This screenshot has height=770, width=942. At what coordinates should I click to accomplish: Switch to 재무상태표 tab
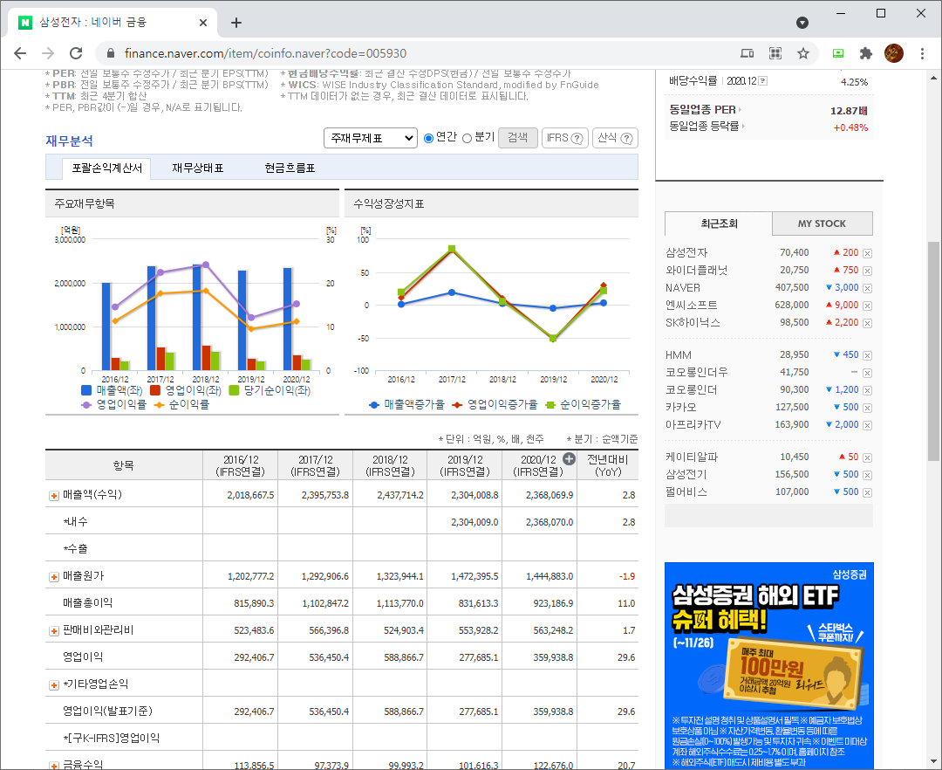198,168
